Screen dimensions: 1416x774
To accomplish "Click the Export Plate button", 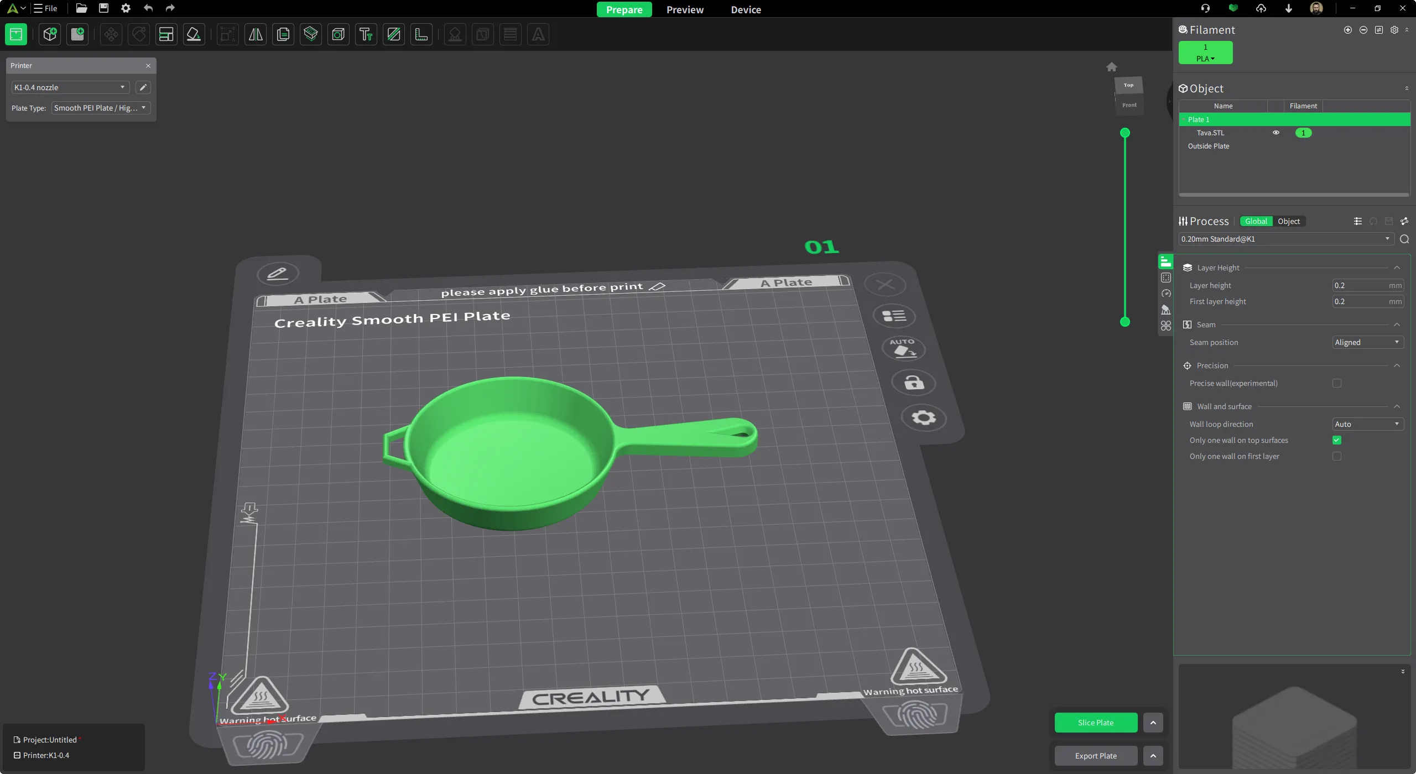I will pyautogui.click(x=1094, y=755).
